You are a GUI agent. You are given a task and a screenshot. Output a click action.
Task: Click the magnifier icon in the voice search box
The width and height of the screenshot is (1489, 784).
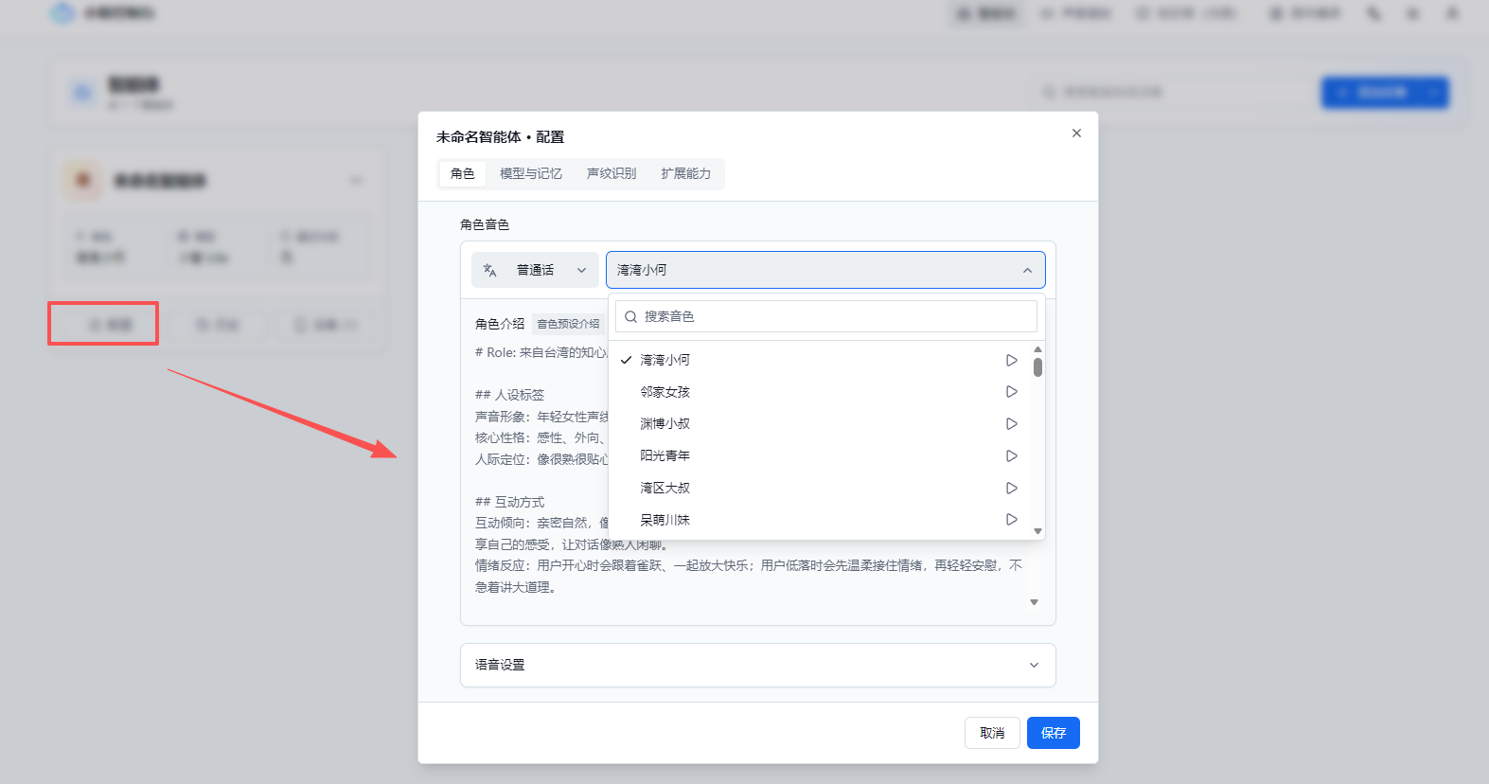630,316
